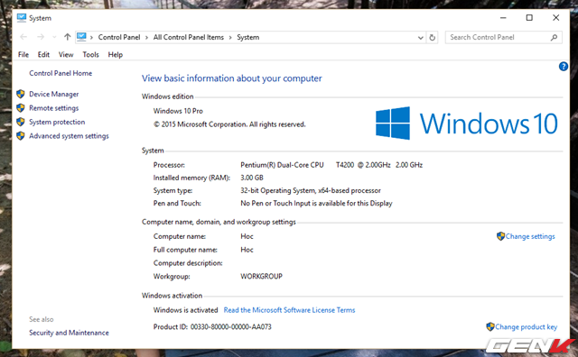Open System protection link
This screenshot has width=578, height=357.
[x=57, y=123]
